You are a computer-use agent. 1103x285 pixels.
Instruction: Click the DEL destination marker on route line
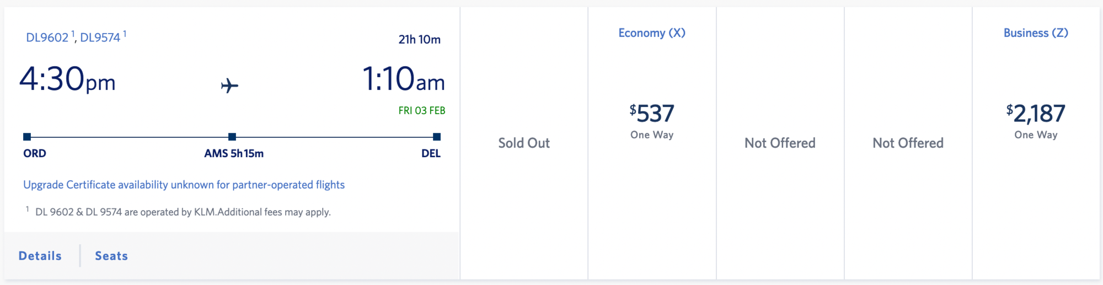[437, 137]
